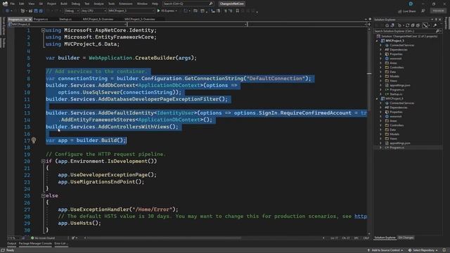This screenshot has height=253, width=450.
Task: Click the Solution Explorer Refresh icon
Action: [x=408, y=25]
